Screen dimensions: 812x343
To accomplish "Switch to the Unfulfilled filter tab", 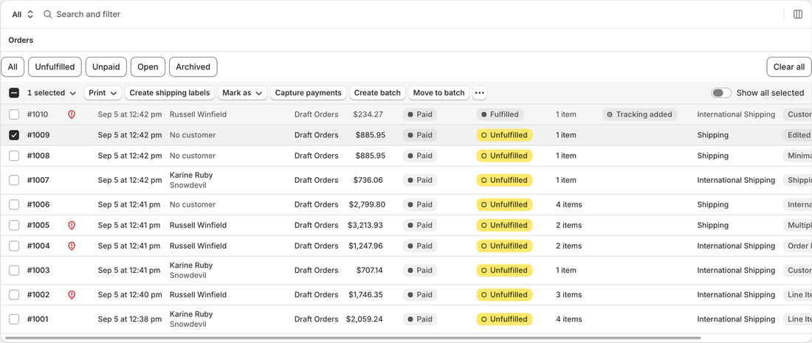I will coord(55,66).
